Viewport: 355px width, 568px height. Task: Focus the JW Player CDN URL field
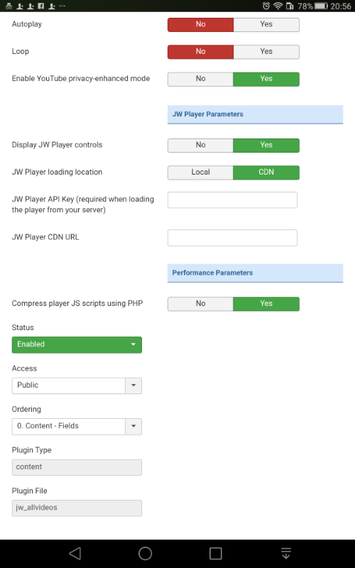pos(232,238)
